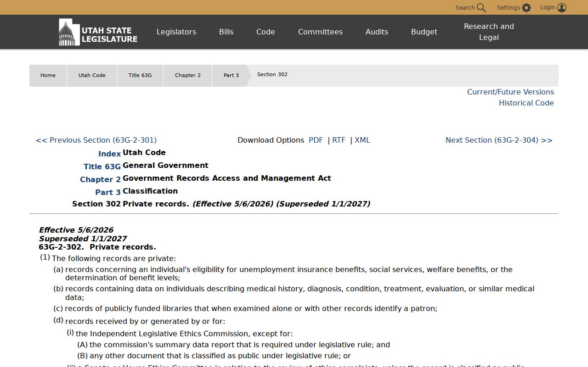The height and width of the screenshot is (367, 588).
Task: Click item (B) any other document classified public
Action: (220, 356)
